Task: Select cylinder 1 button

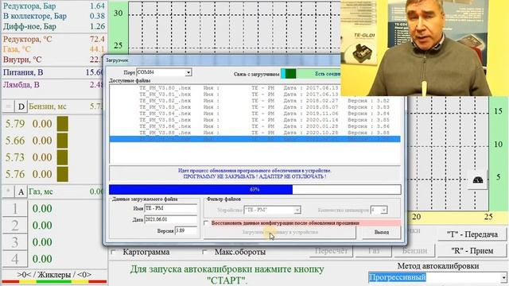Action: [x=15, y=209]
